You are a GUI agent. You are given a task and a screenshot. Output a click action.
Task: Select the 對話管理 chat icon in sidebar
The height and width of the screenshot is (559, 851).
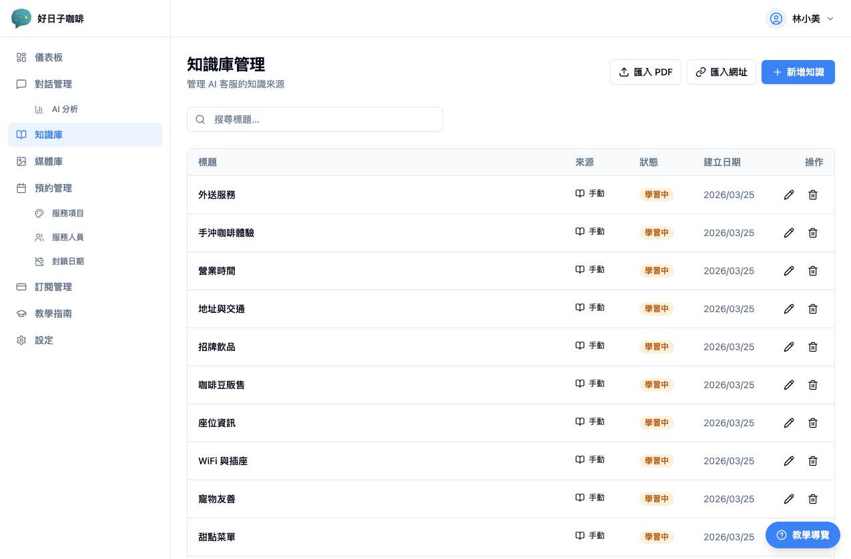pos(21,84)
